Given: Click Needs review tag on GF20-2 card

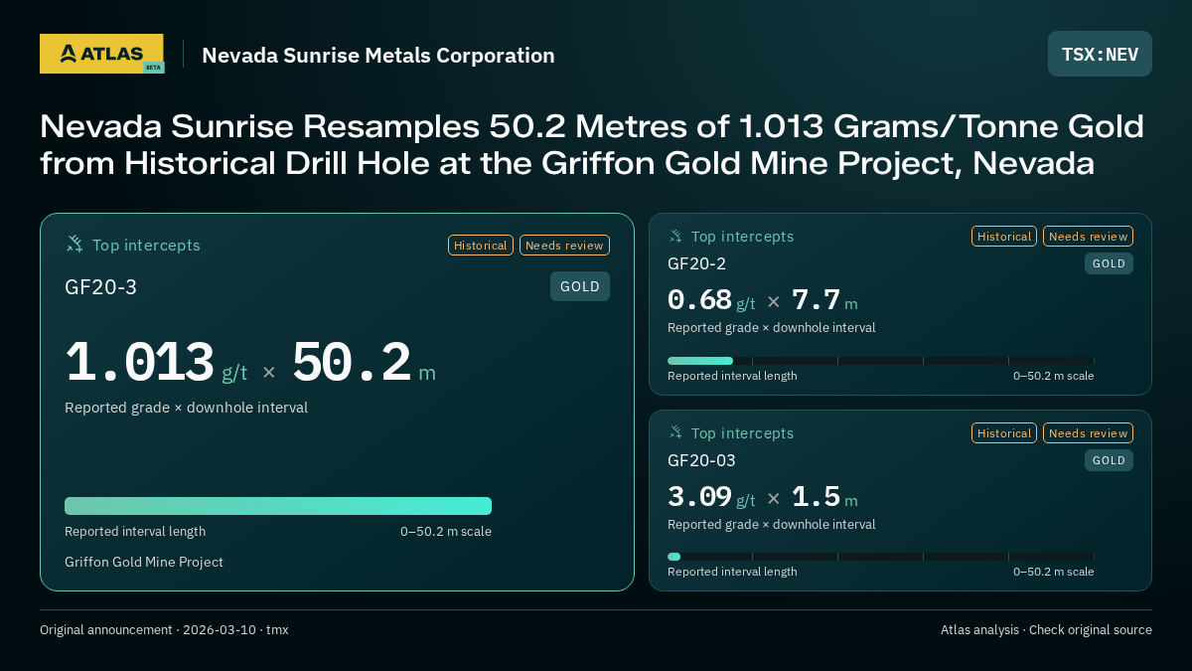Looking at the screenshot, I should point(1088,236).
